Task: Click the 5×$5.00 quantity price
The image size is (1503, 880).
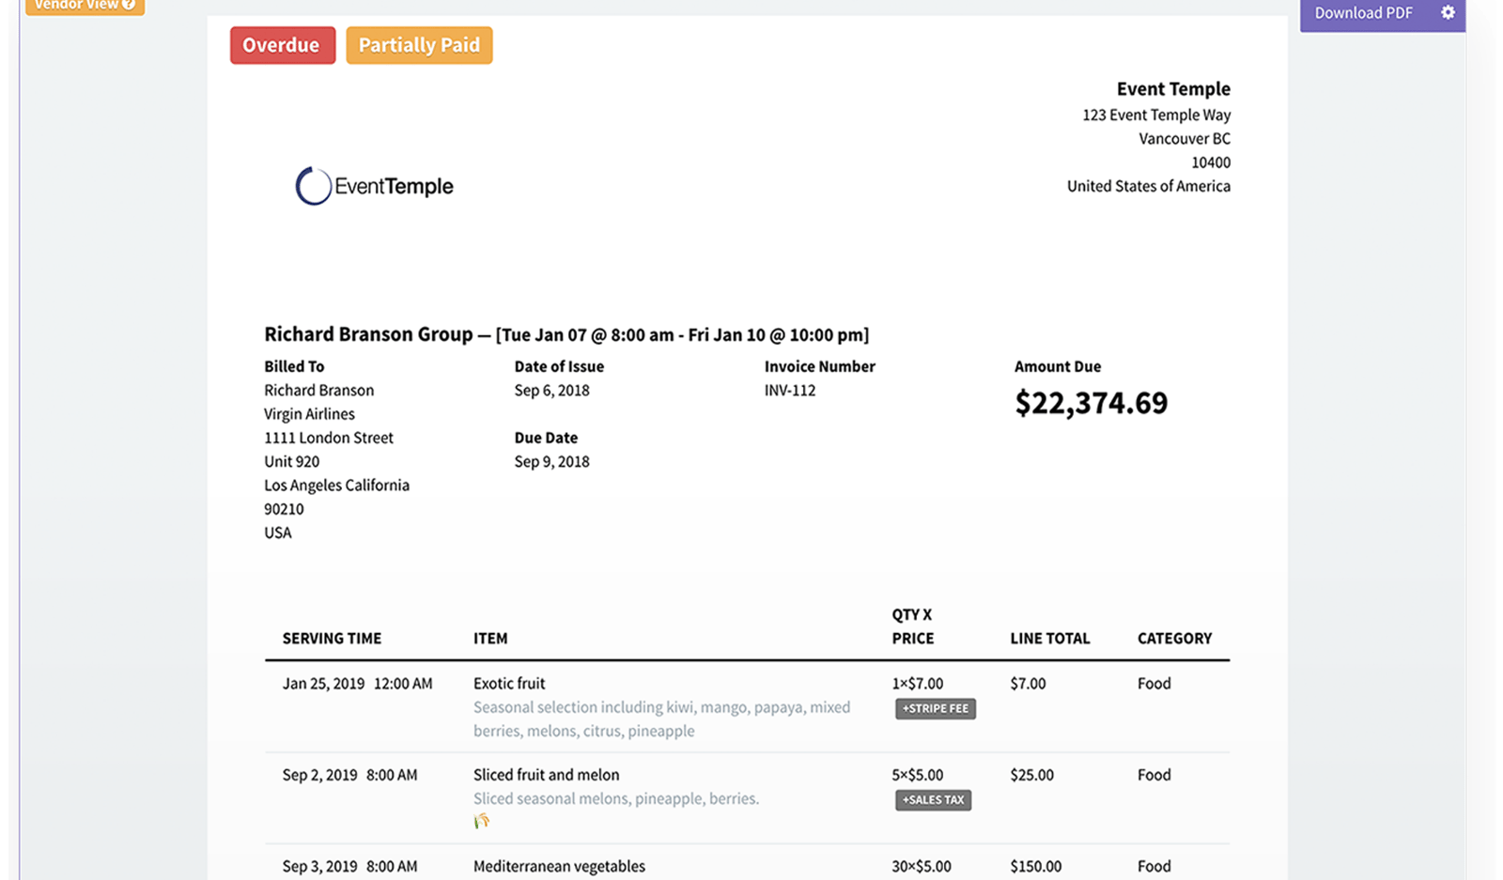Action: point(918,775)
